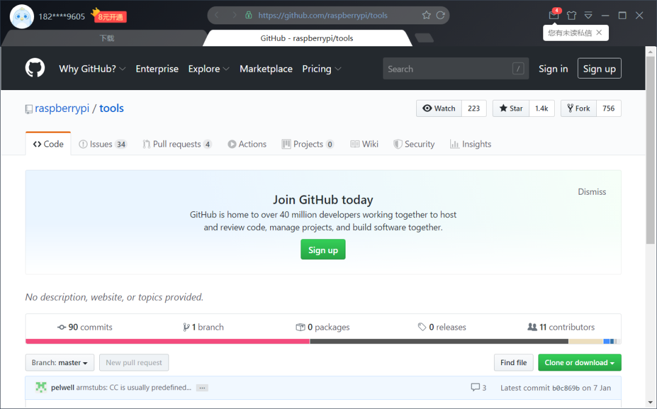Click the commit comments speech bubble

coord(475,387)
